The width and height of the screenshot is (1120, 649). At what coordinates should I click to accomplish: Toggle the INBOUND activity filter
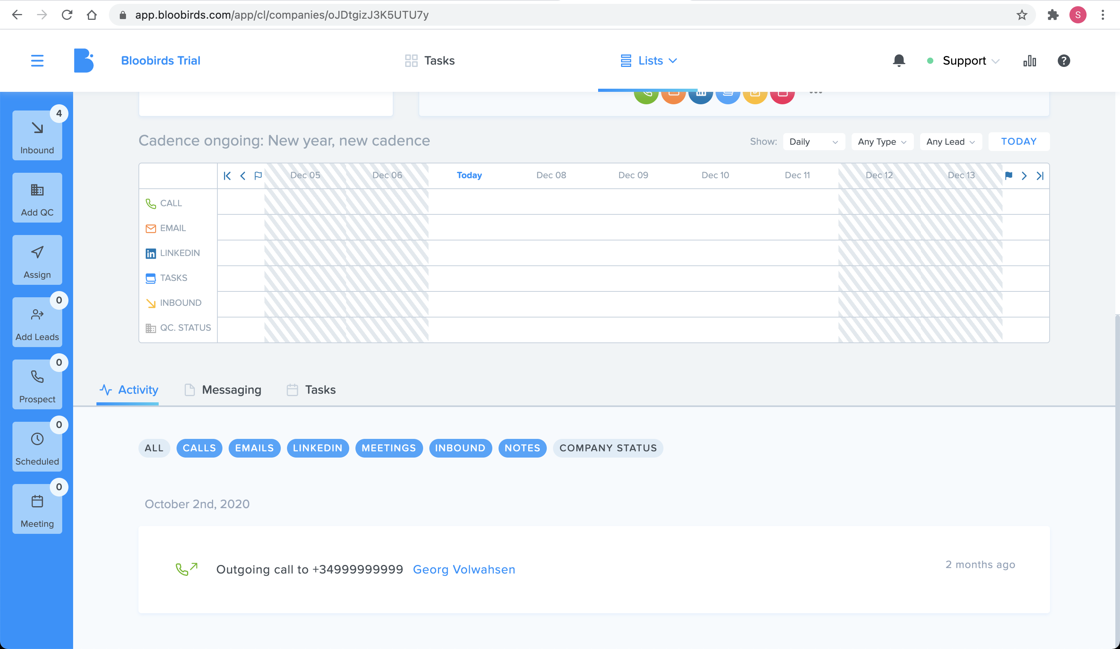pyautogui.click(x=460, y=448)
